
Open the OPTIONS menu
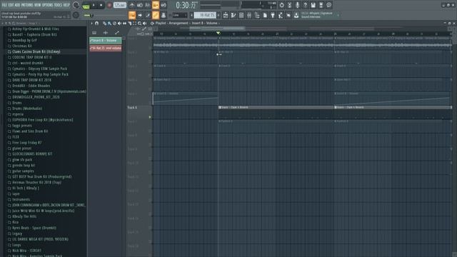pos(48,5)
